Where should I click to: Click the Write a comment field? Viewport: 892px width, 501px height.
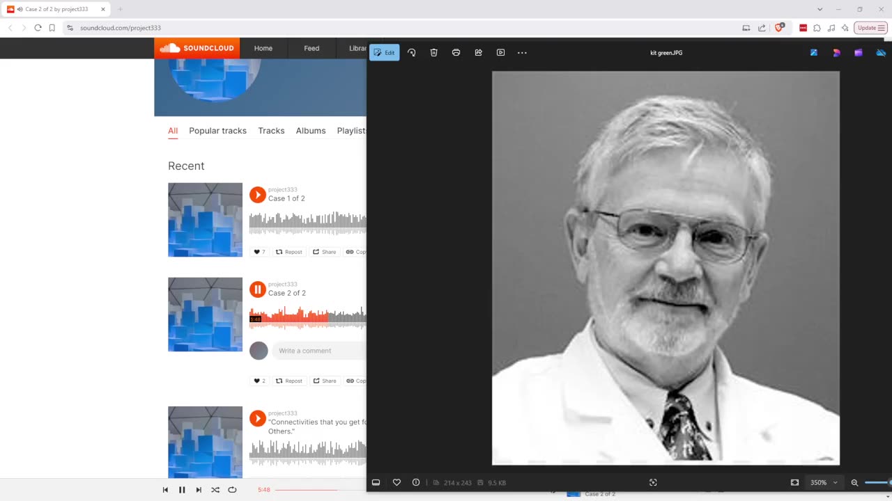pyautogui.click(x=319, y=351)
